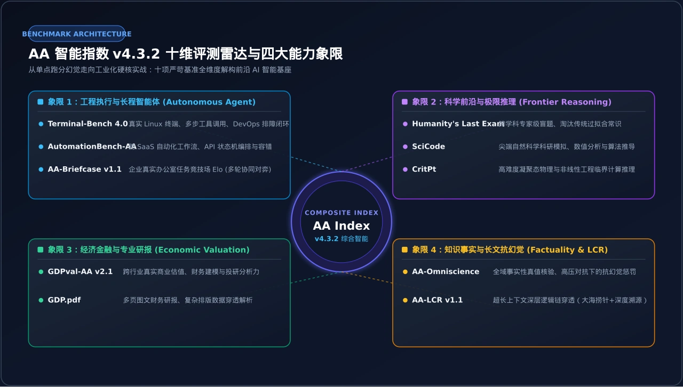Click description 高难度凝聚态物理与非线性工程
The width and height of the screenshot is (683, 387).
567,169
